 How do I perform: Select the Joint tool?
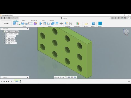pos(70,23)
